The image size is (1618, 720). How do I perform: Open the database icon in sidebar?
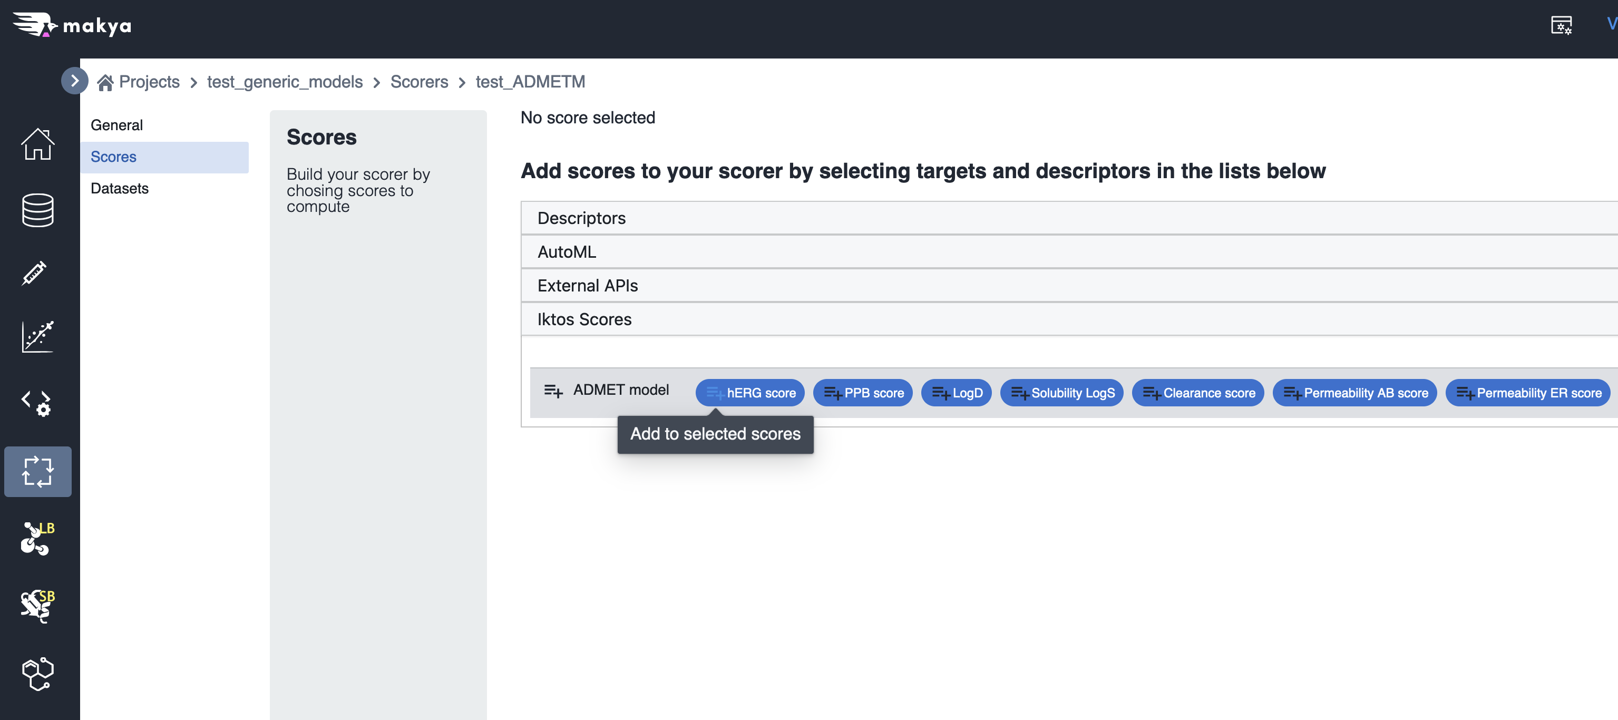click(x=38, y=210)
